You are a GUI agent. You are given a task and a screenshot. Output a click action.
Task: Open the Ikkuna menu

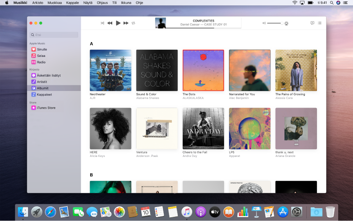tap(126, 2)
